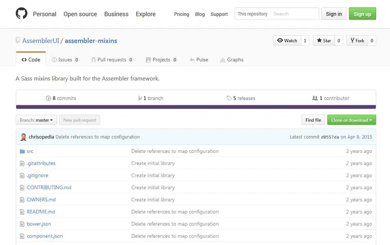Image resolution: width=390 pixels, height=245 pixels.
Task: Open latest commit hash d0557da
Action: (330, 137)
